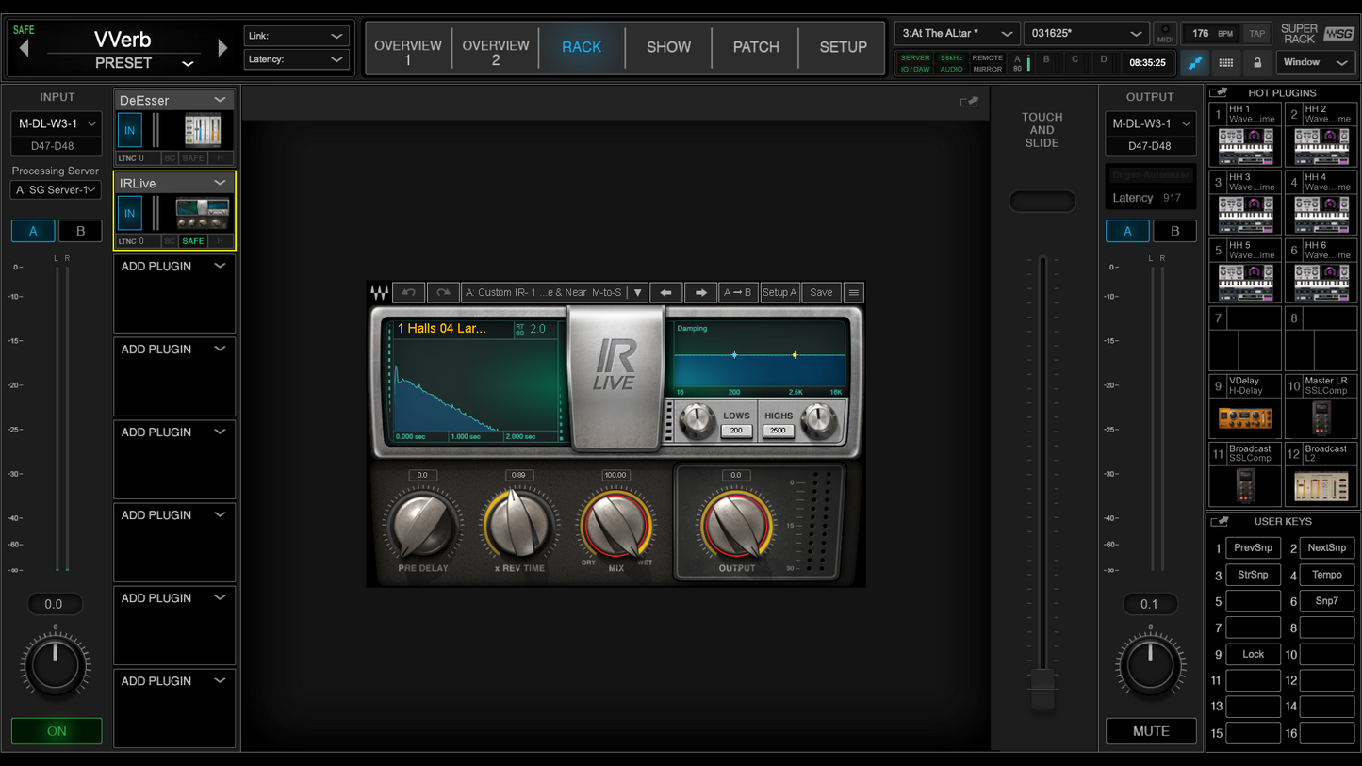Load next preset with plugin right arrow
This screenshot has height=766, width=1362.
pyautogui.click(x=700, y=293)
